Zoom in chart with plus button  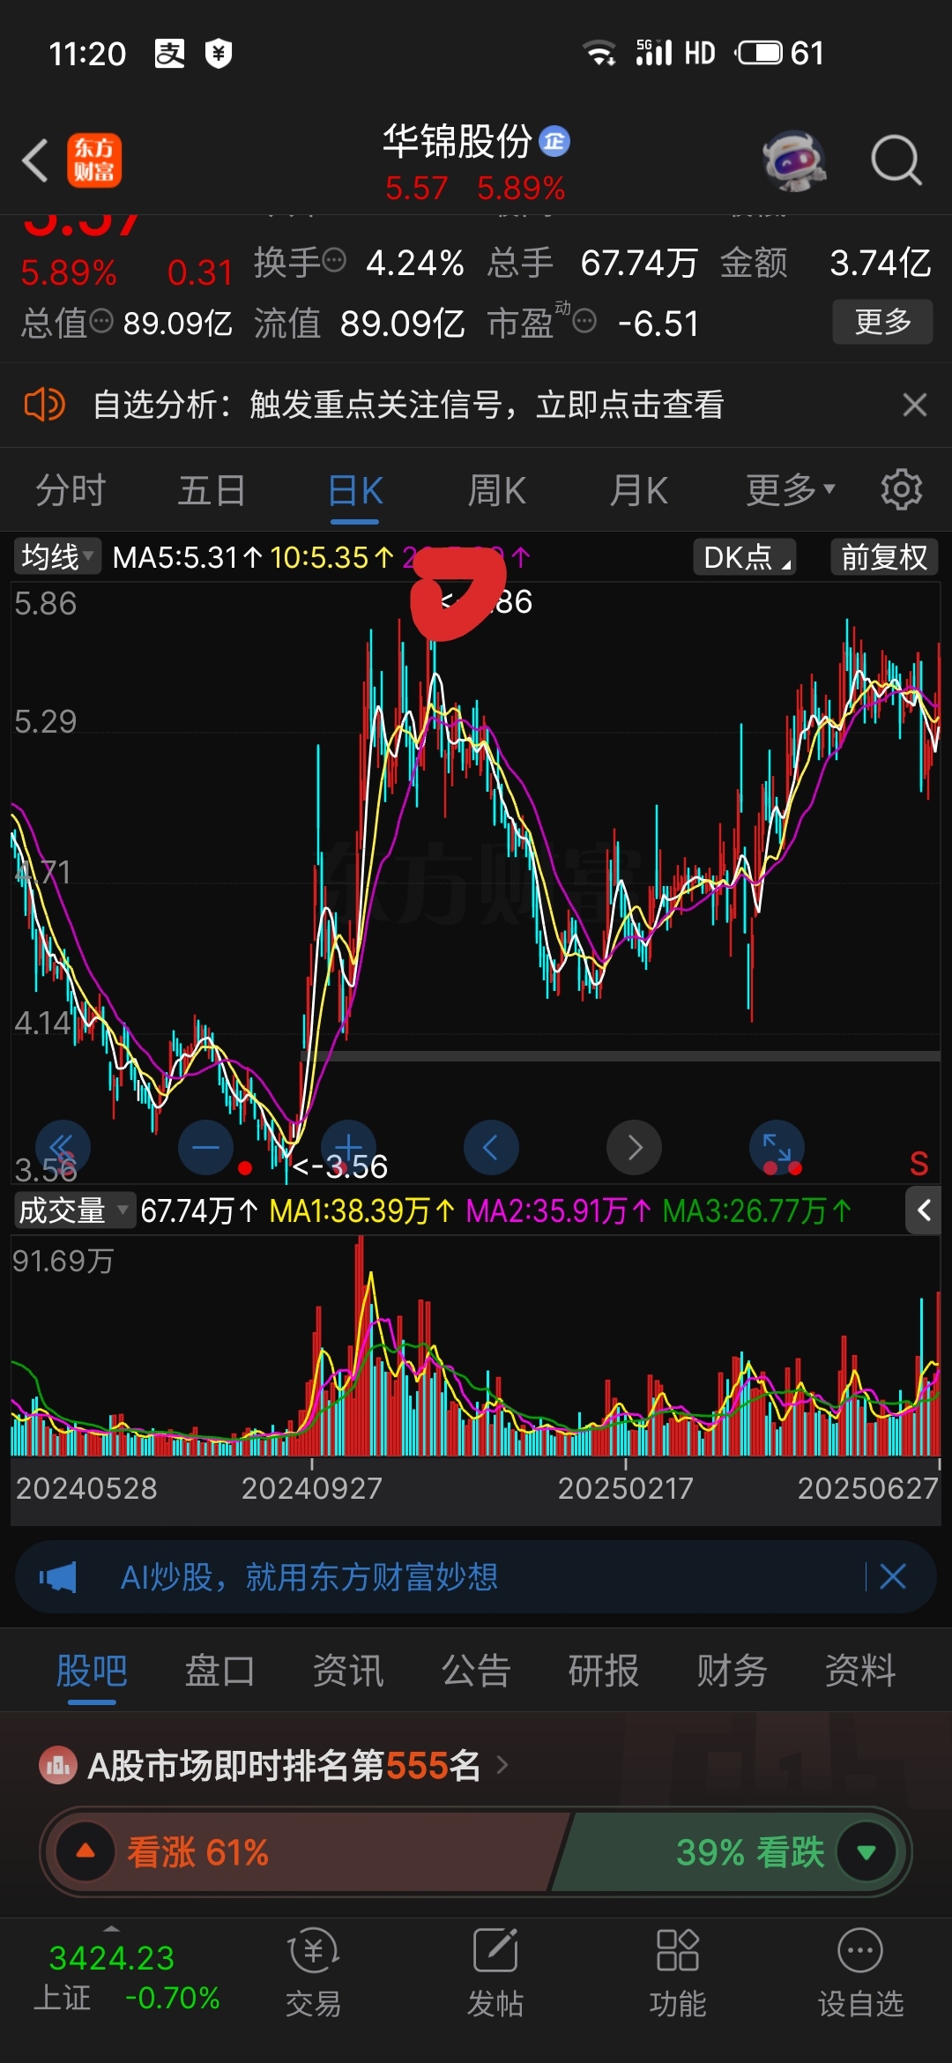click(x=348, y=1147)
